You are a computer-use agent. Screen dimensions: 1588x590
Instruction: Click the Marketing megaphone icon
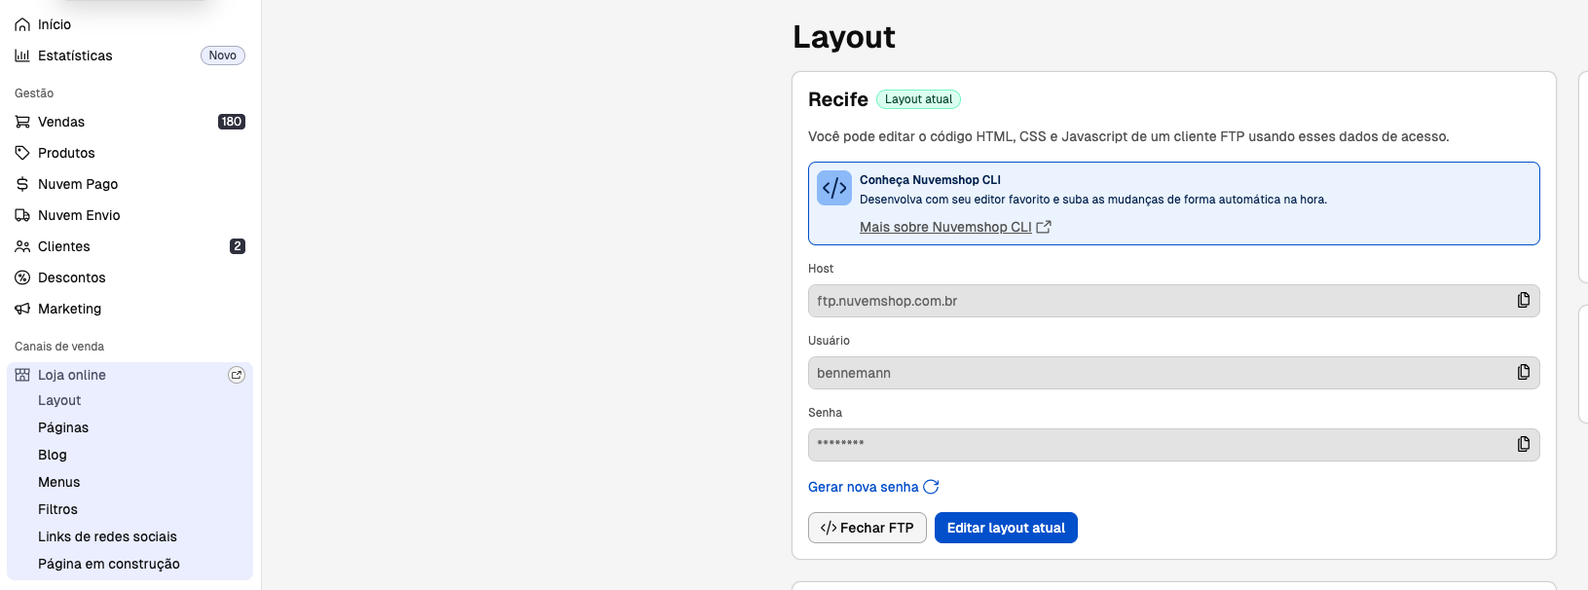coord(22,309)
